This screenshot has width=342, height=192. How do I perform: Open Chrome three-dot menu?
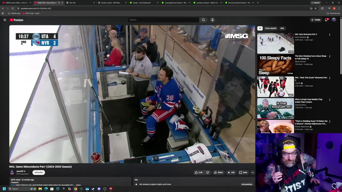click(x=339, y=8)
